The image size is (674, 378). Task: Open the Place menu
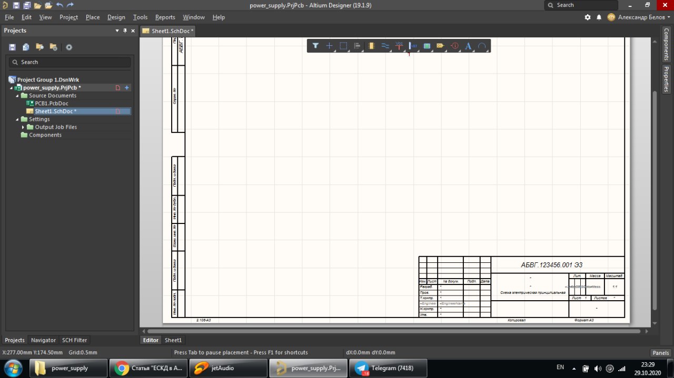pos(93,17)
